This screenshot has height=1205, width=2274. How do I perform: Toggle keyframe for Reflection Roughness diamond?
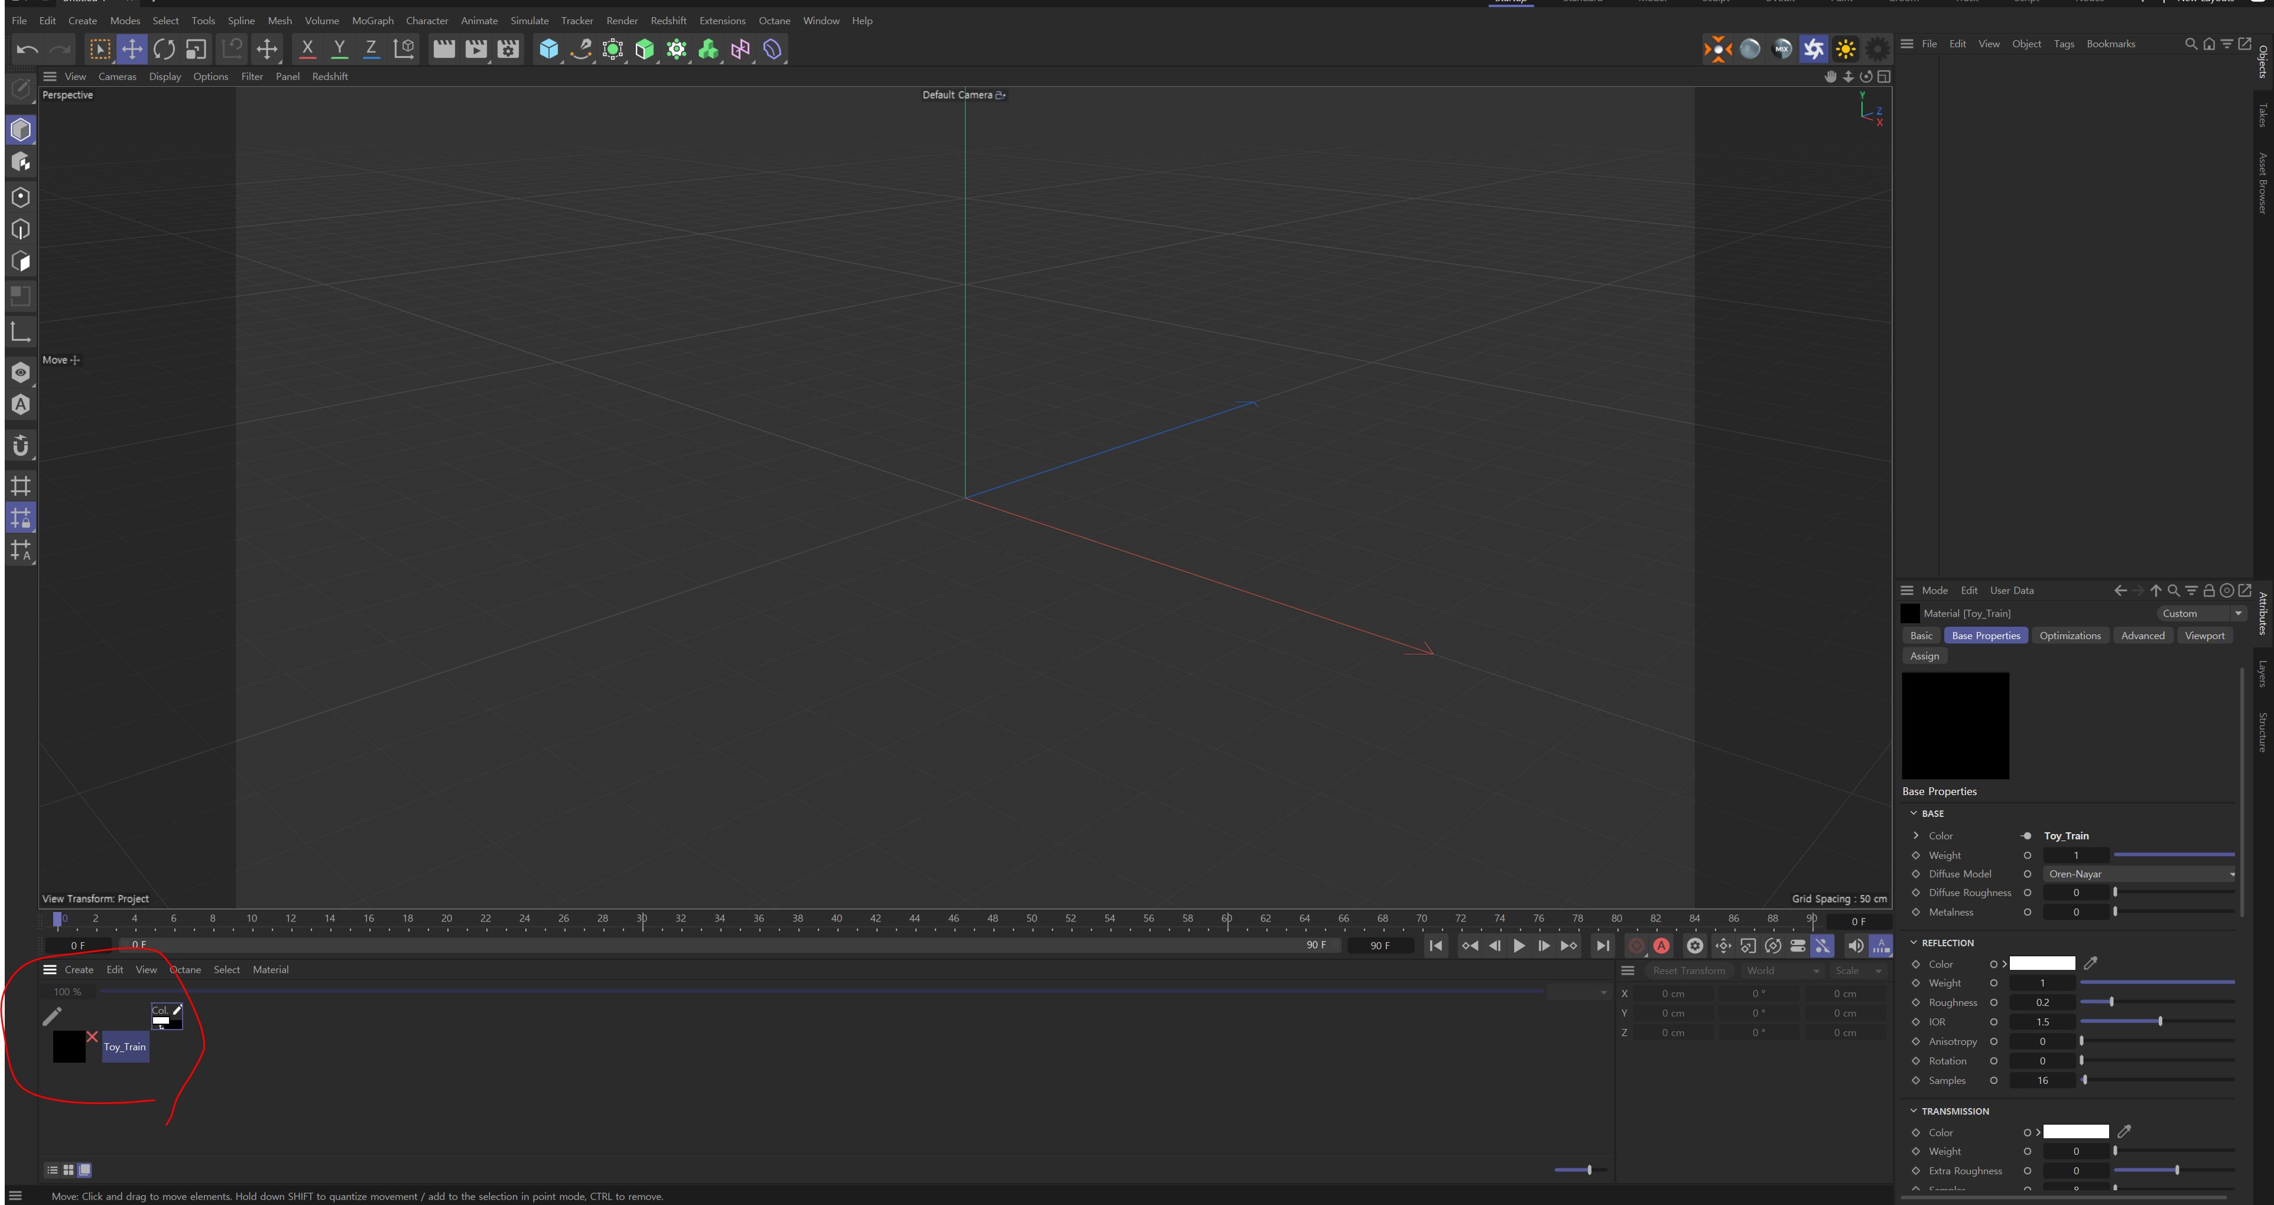pyautogui.click(x=1916, y=1003)
